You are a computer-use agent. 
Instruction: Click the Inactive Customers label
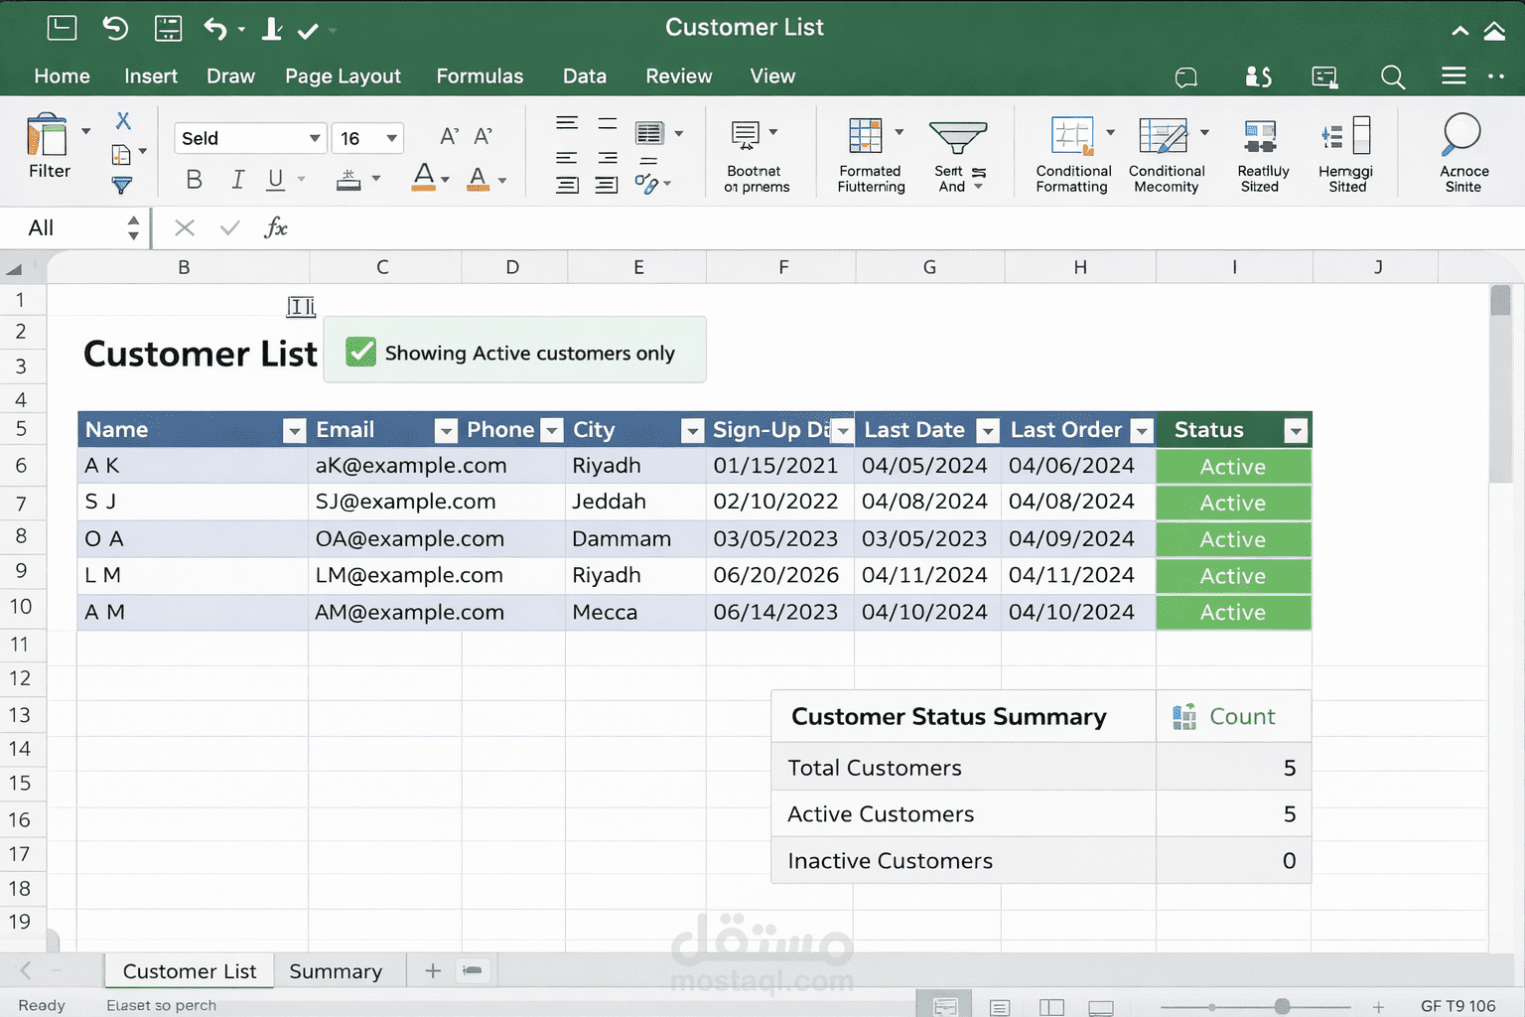pyautogui.click(x=890, y=861)
